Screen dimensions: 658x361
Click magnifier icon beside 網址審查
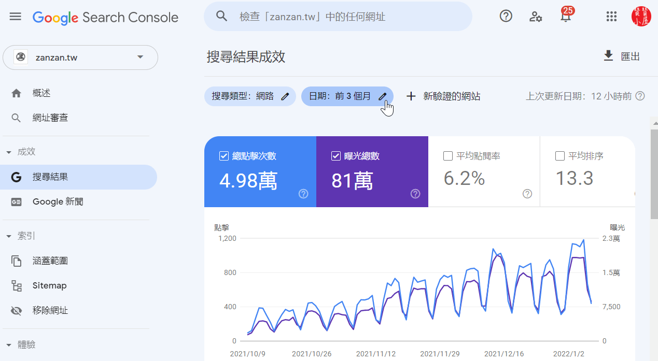point(17,118)
